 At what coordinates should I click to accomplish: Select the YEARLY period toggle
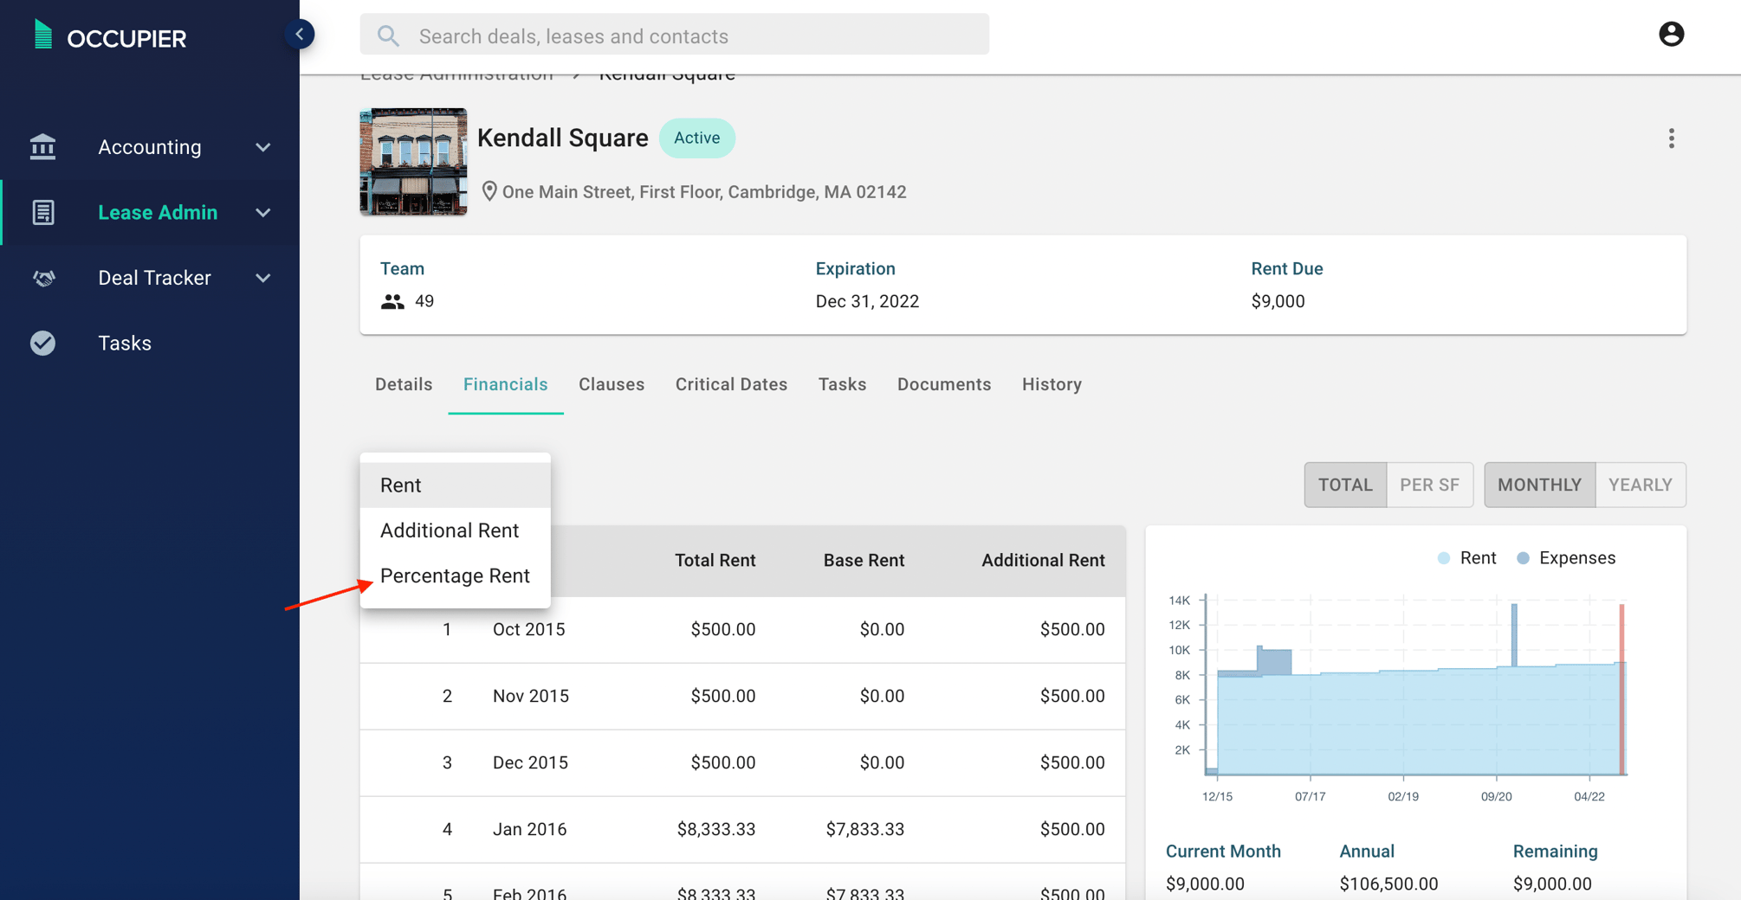[x=1640, y=485]
